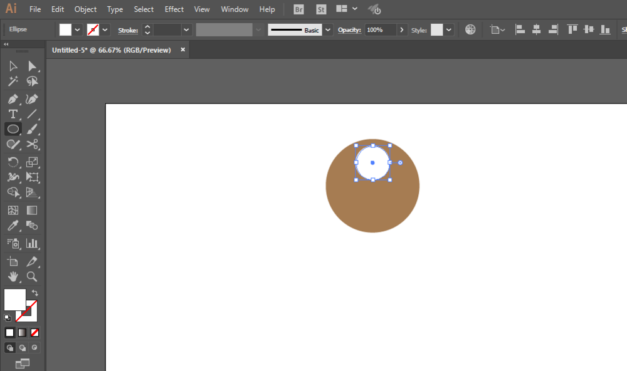Open the fill color dropdown arrow
Image resolution: width=627 pixels, height=371 pixels.
[x=78, y=30]
